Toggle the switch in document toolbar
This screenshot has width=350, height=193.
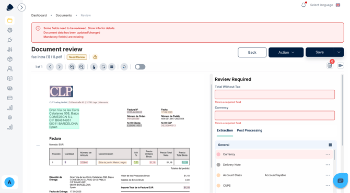(x=140, y=67)
